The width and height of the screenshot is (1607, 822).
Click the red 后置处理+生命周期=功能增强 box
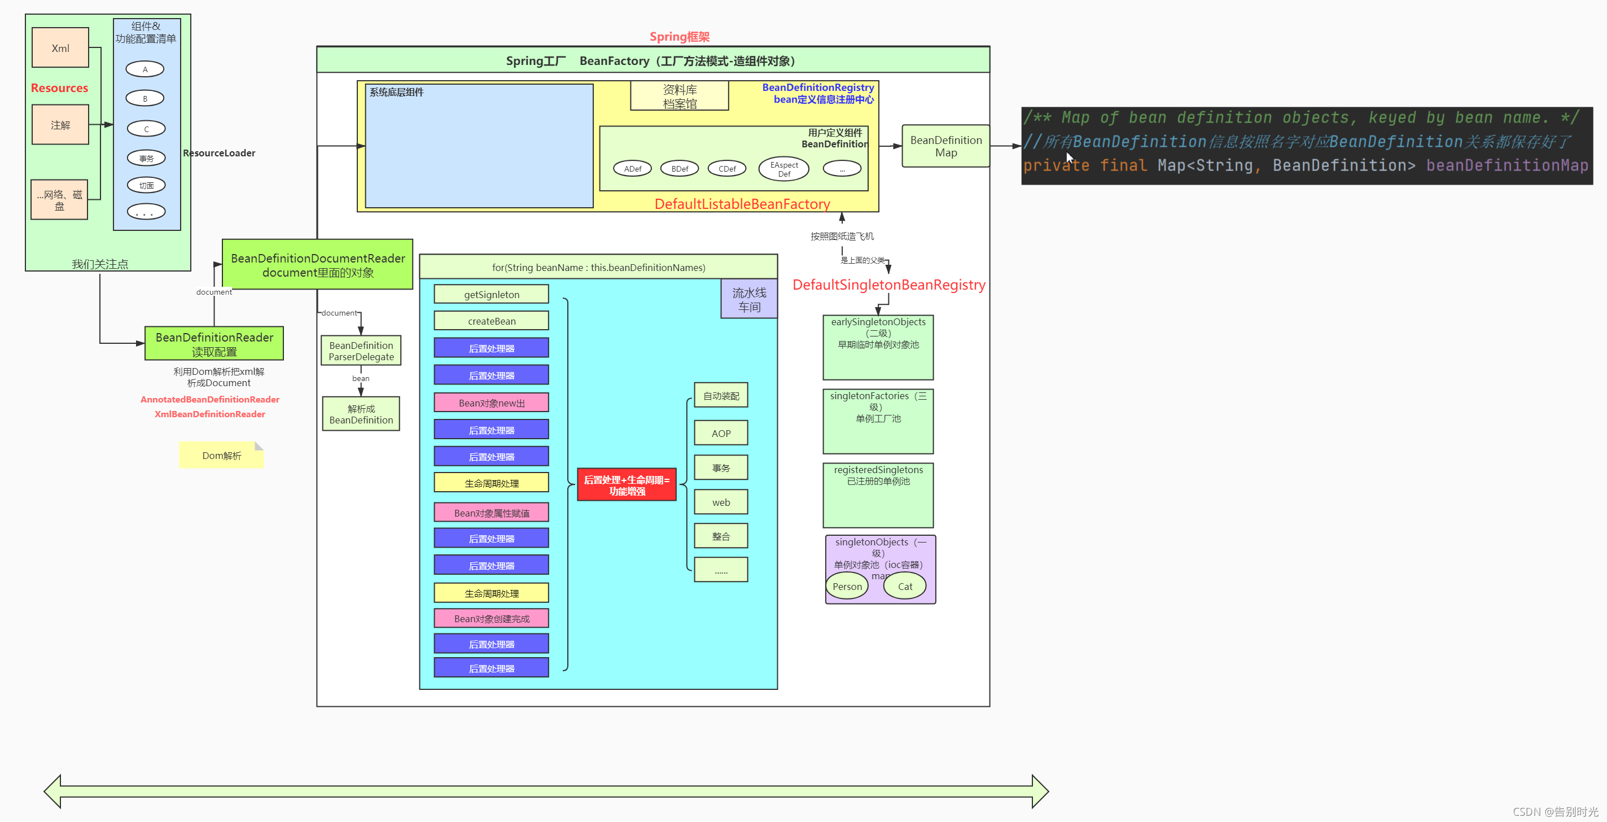[627, 485]
